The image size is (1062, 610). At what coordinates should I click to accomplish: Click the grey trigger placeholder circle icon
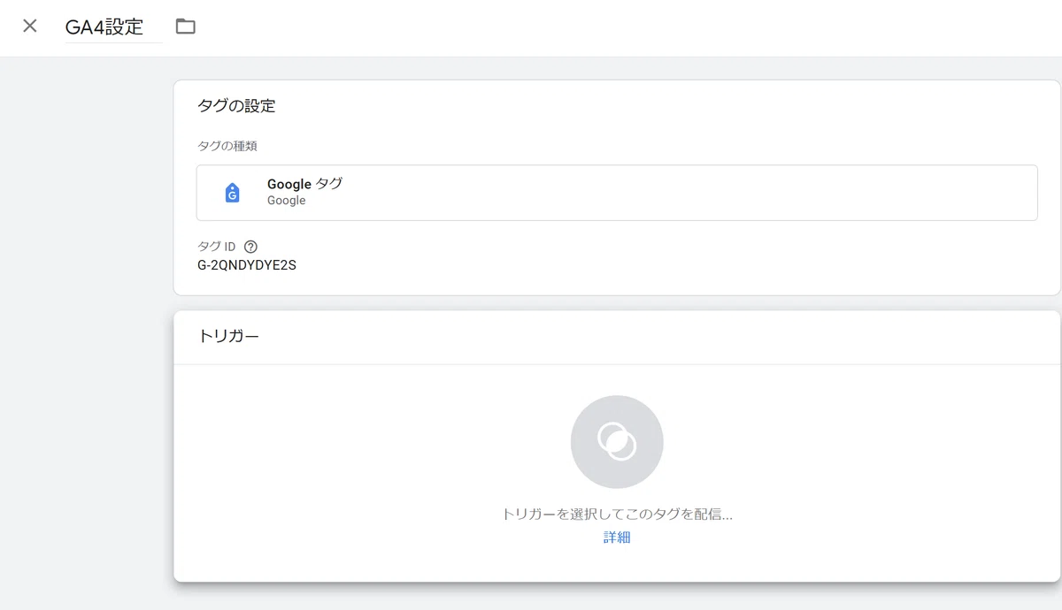tap(617, 441)
